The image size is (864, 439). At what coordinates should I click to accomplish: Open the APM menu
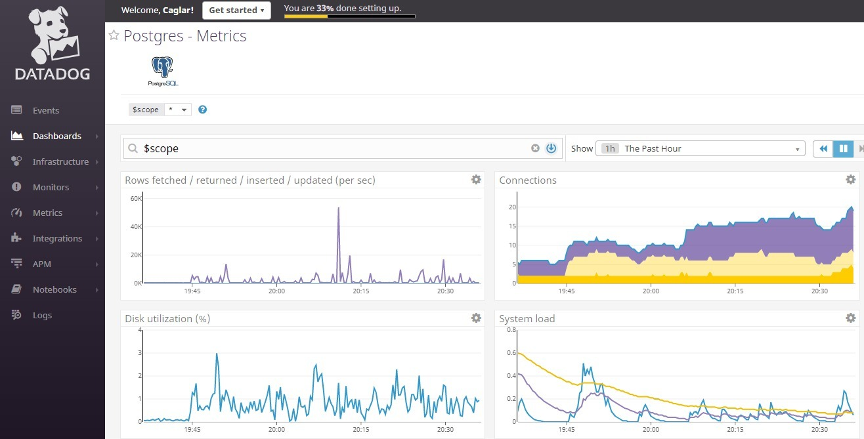pyautogui.click(x=41, y=264)
